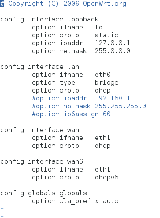Click commented '#option ip6assign 60' line
160x218 pixels.
tap(71, 114)
